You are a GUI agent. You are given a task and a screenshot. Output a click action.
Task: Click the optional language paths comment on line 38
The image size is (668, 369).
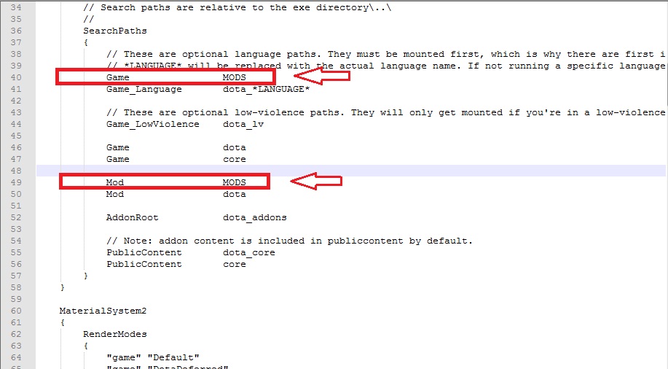[x=385, y=54]
